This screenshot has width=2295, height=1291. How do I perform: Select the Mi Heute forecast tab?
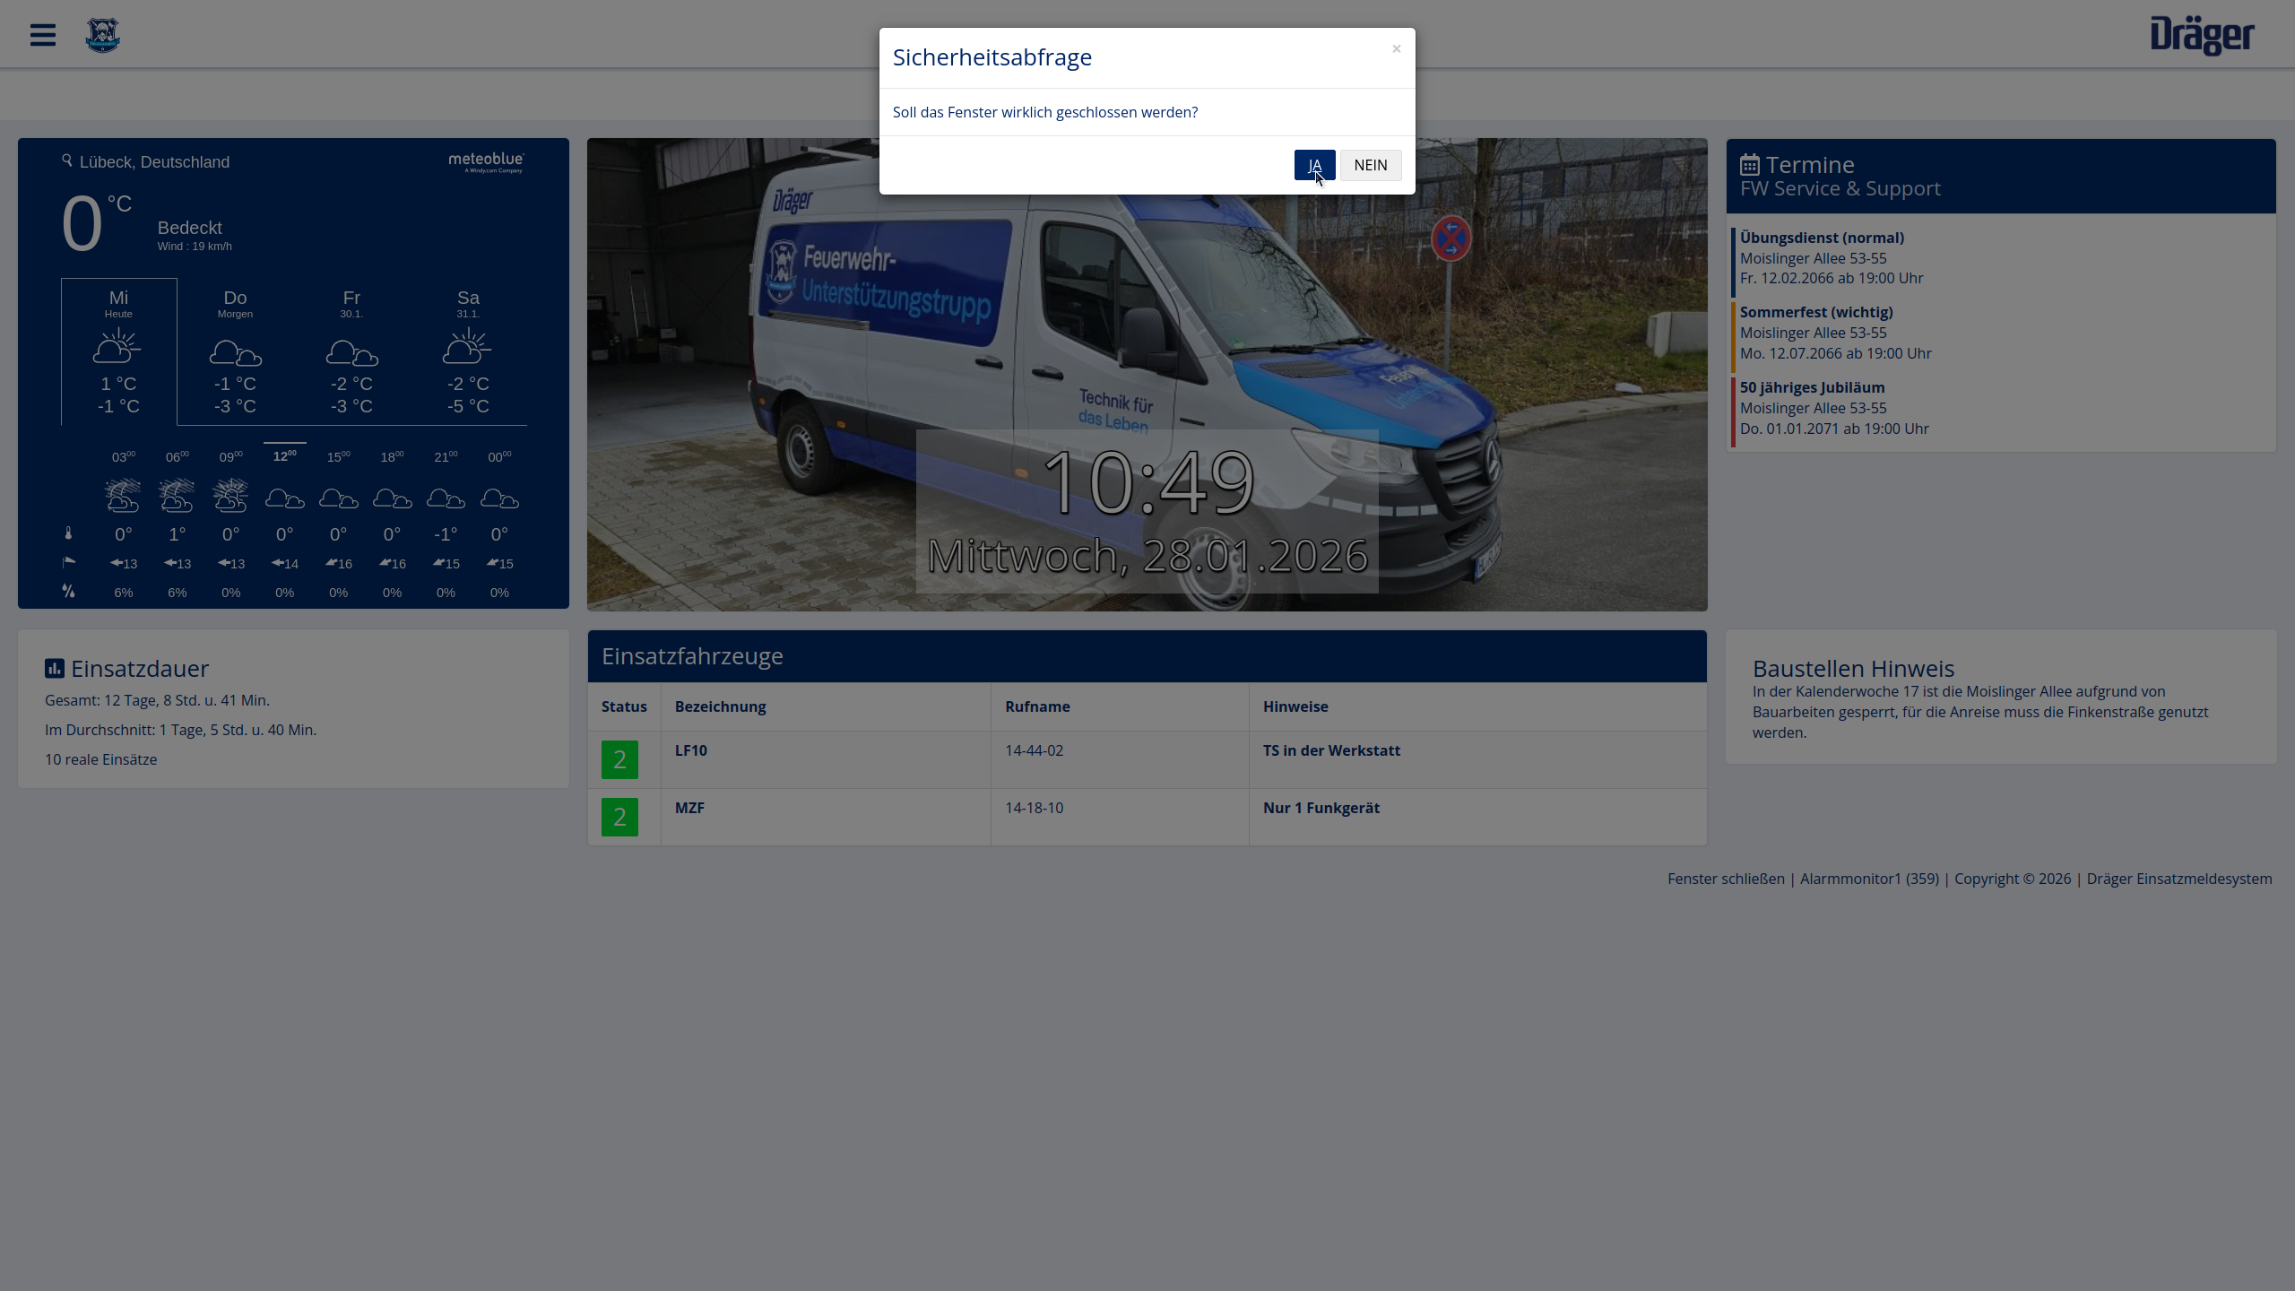118,351
